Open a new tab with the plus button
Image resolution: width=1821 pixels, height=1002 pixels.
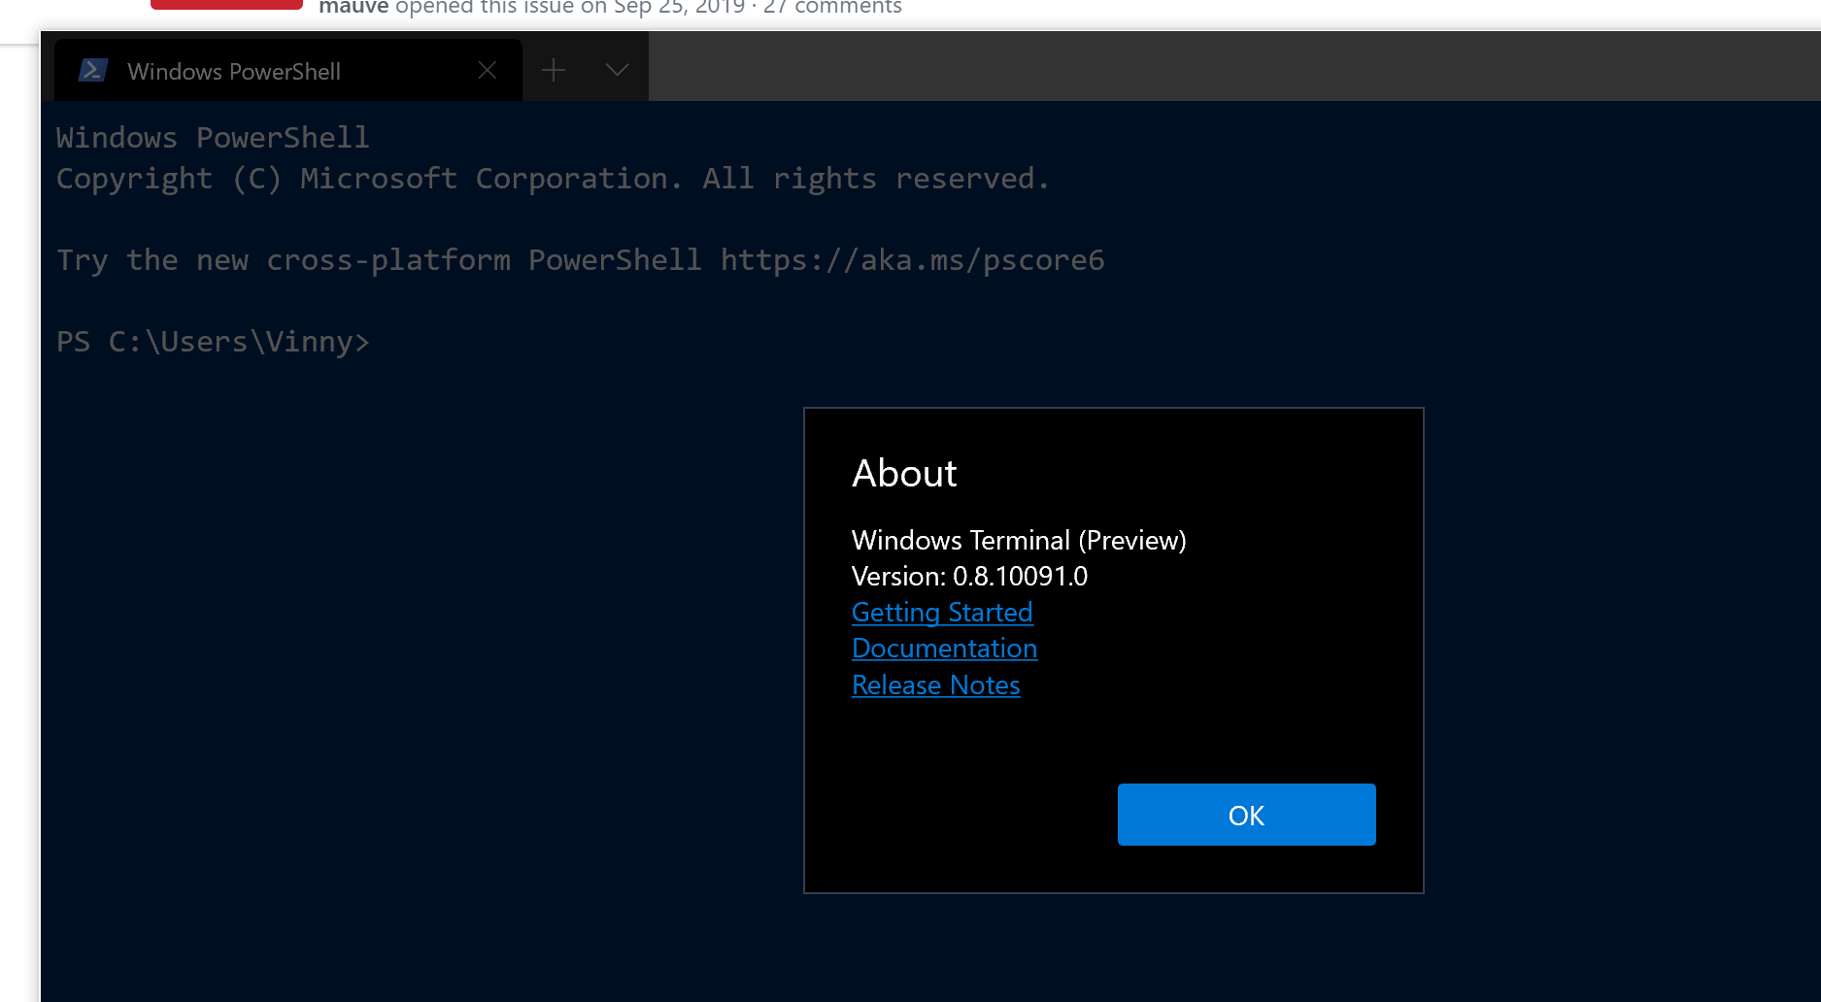[x=554, y=70]
